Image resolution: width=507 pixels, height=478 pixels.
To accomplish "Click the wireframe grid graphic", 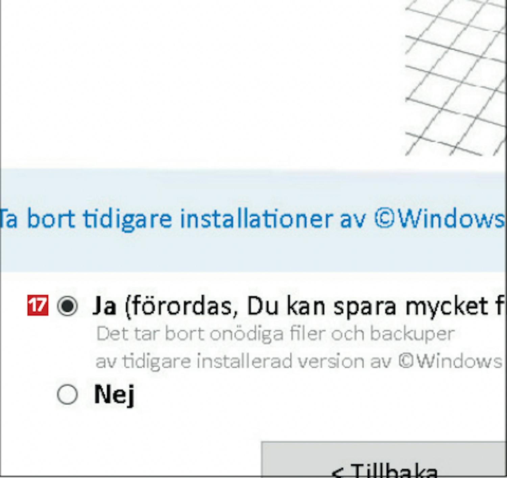I will (456, 78).
